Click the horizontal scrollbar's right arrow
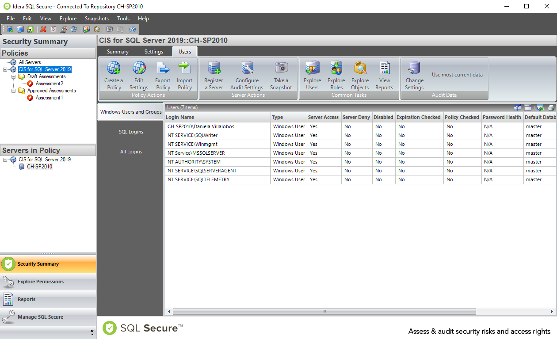The image size is (557, 339). 552,311
